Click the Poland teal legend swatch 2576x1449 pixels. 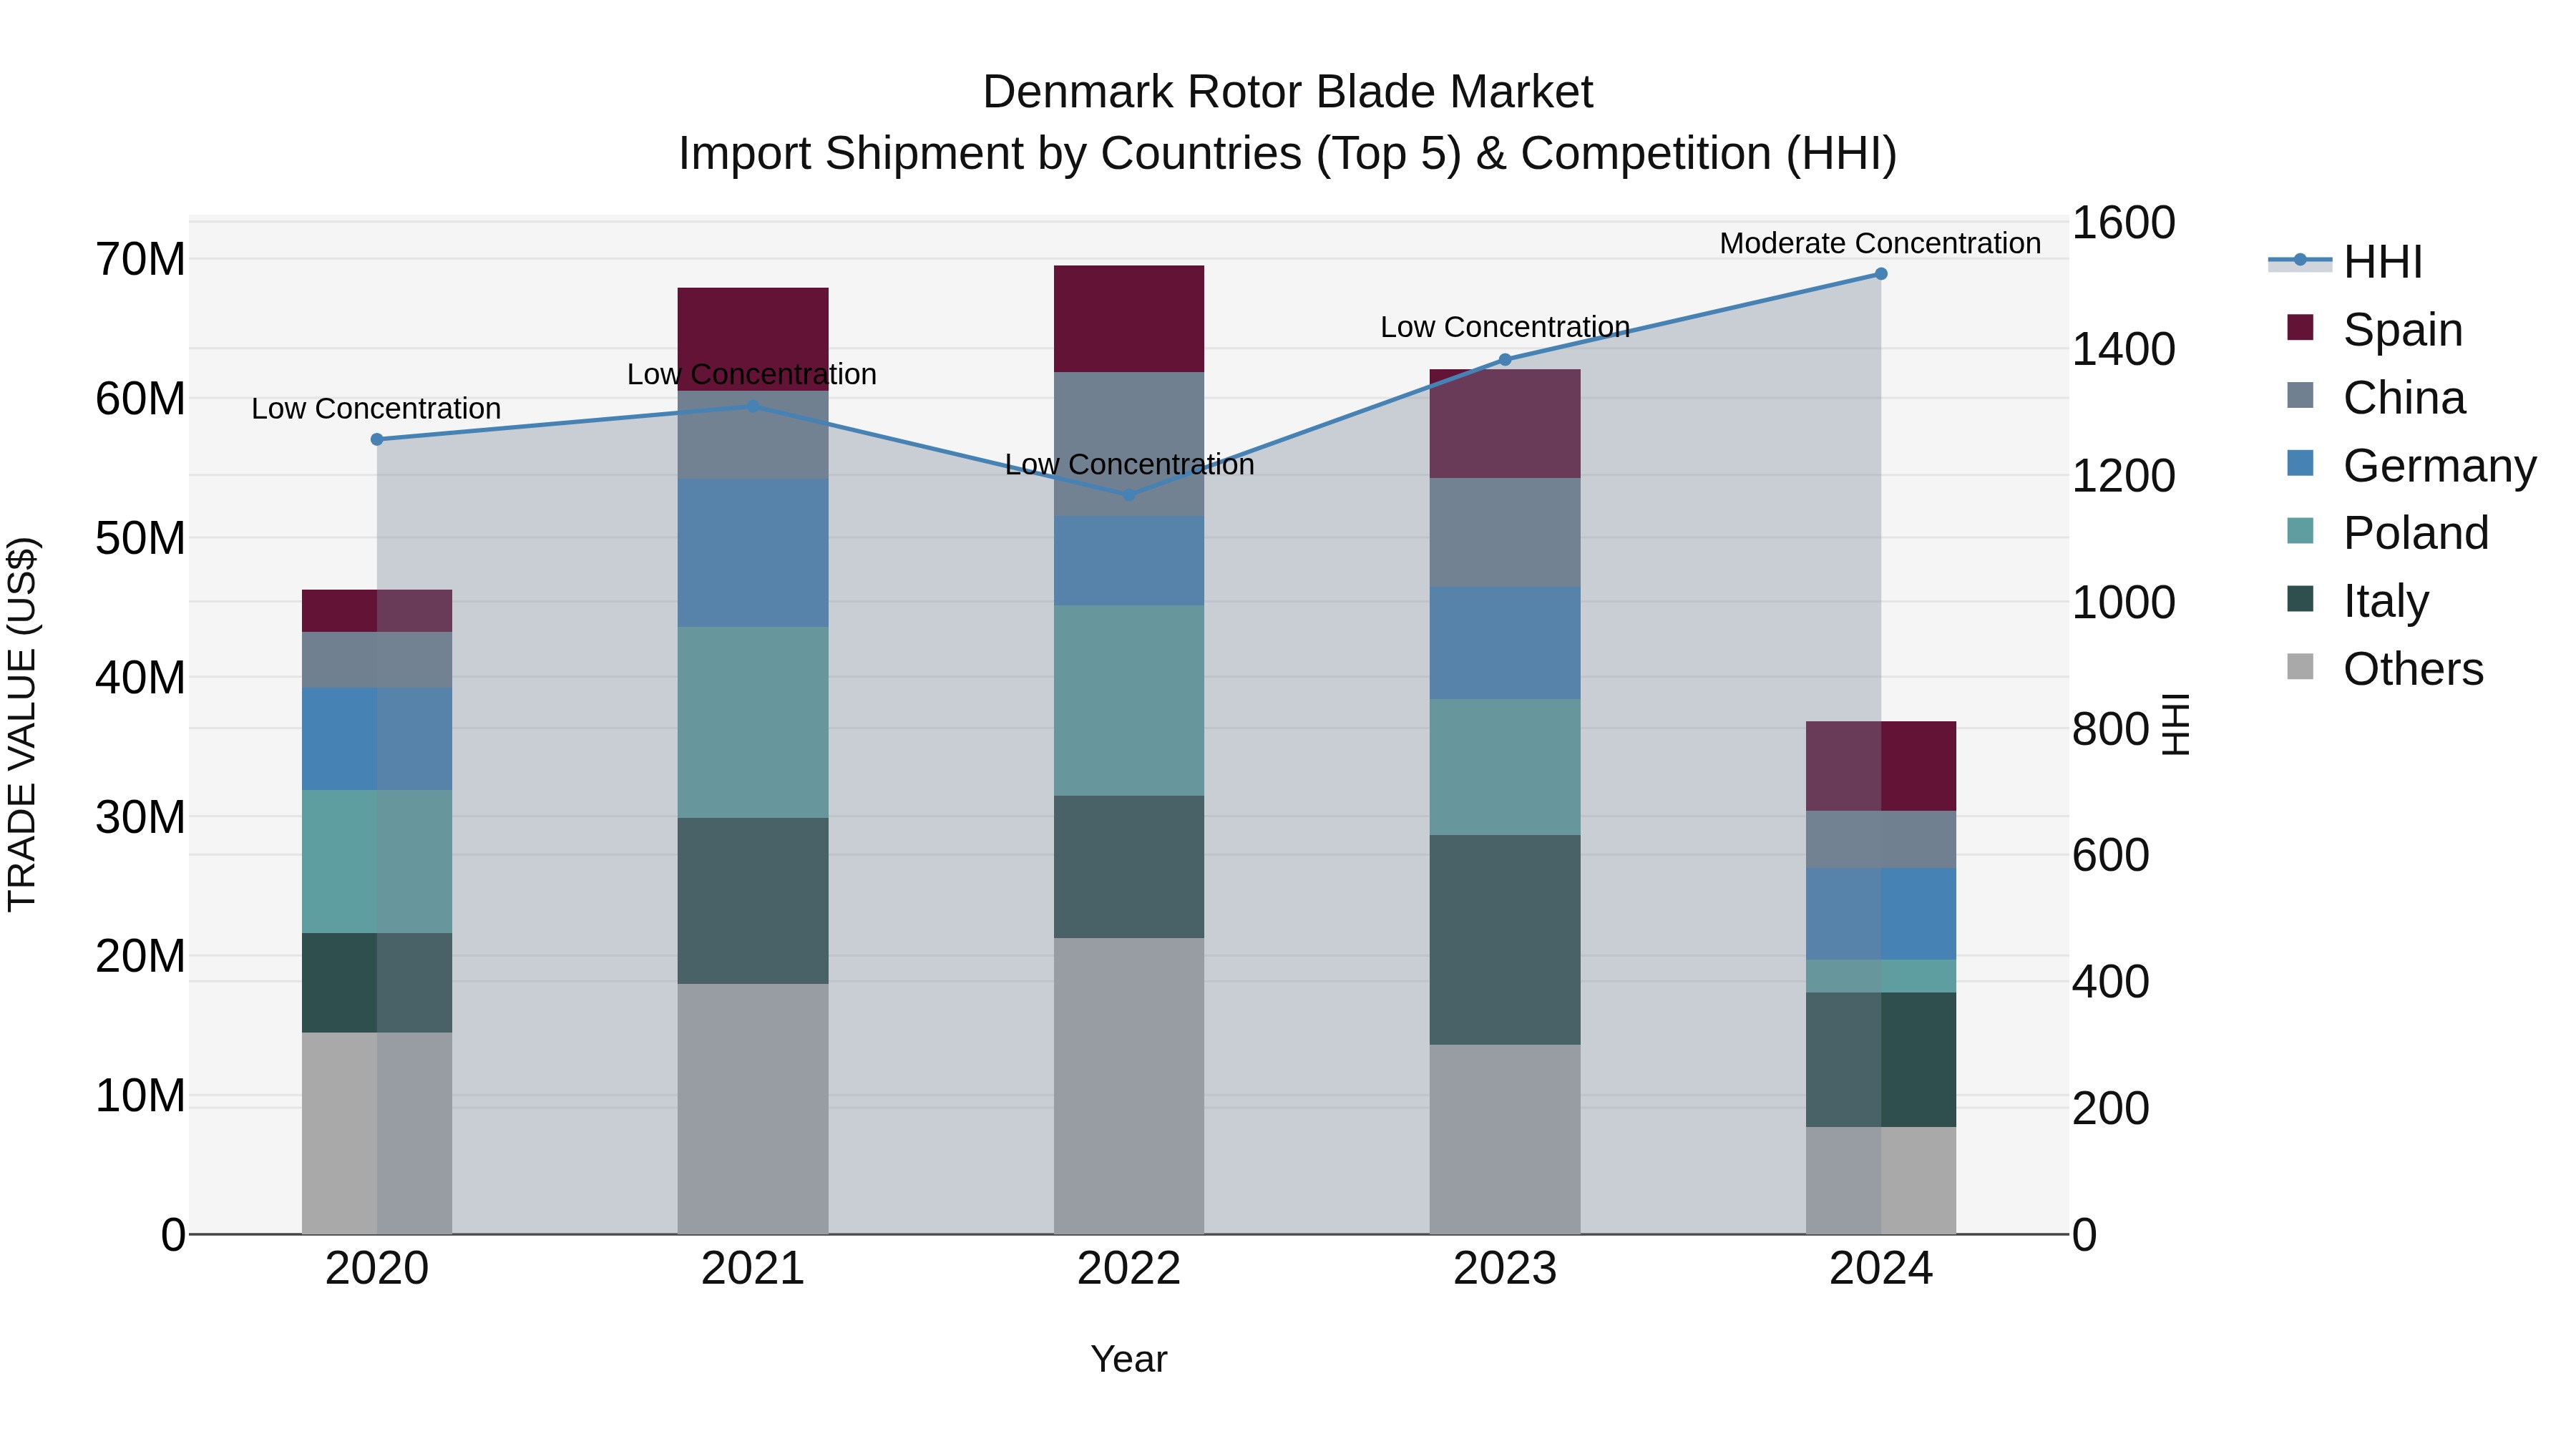(2300, 530)
